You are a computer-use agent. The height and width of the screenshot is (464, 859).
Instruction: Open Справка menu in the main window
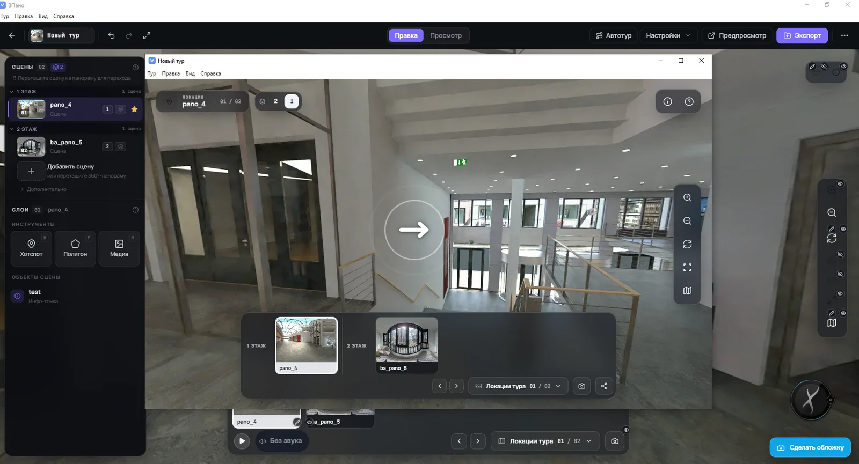coord(63,16)
